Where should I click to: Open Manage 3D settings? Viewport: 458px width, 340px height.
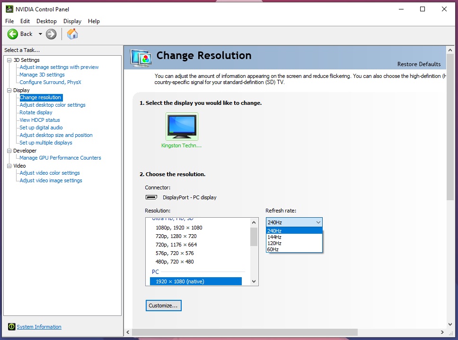42,75
